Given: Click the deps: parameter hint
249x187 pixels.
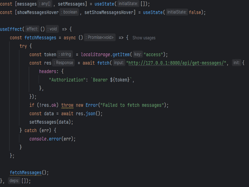Looking at the screenshot, I should [14, 181].
